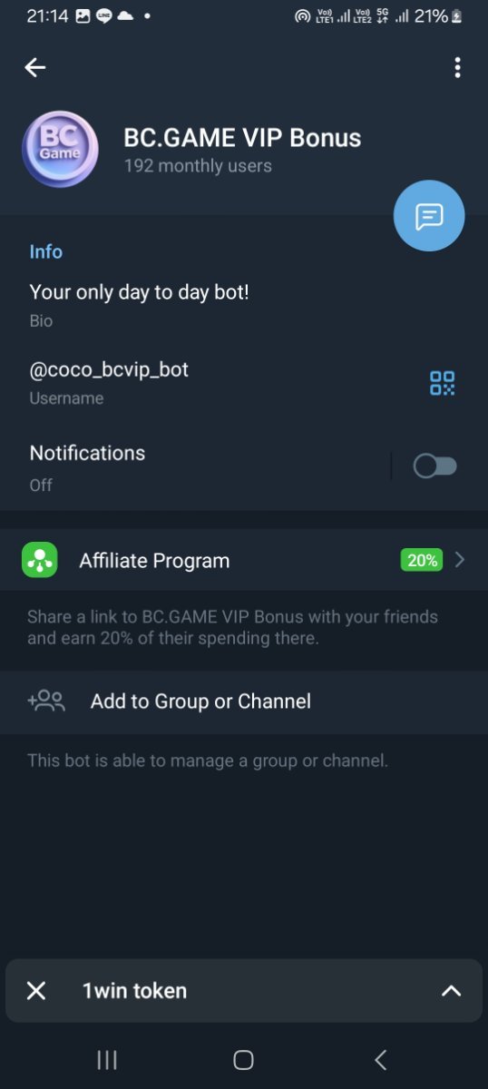The image size is (488, 1089).
Task: Tap the 20% affiliate badge
Action: pyautogui.click(x=422, y=560)
